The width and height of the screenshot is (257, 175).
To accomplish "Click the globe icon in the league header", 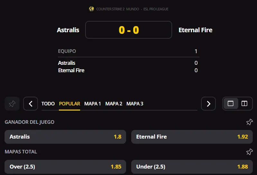I will click(91, 9).
